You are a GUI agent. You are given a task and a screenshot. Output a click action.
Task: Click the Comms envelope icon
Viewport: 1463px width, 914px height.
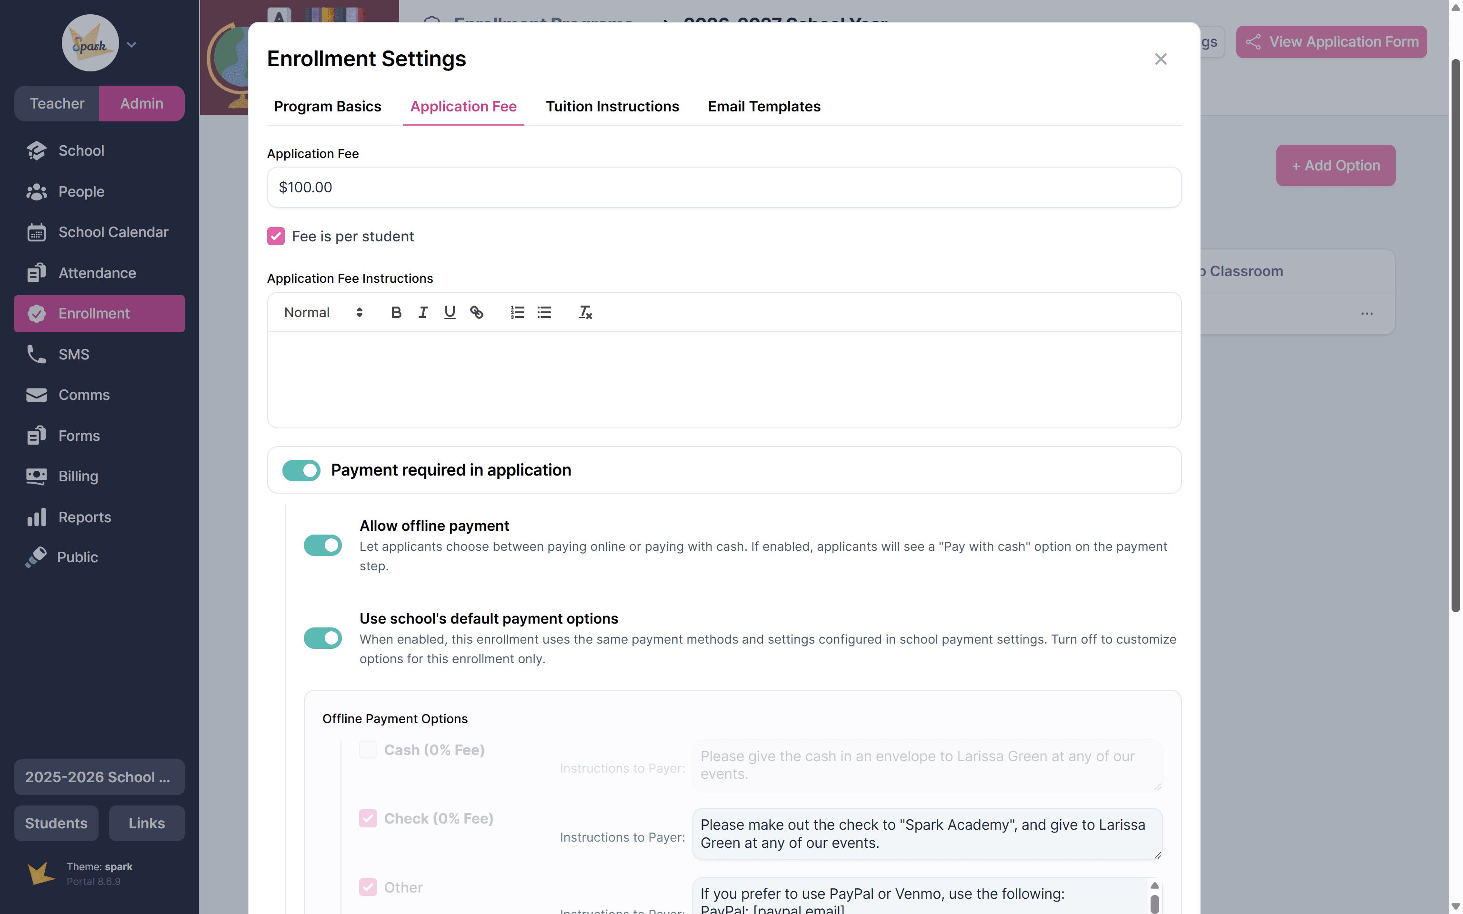click(x=36, y=395)
